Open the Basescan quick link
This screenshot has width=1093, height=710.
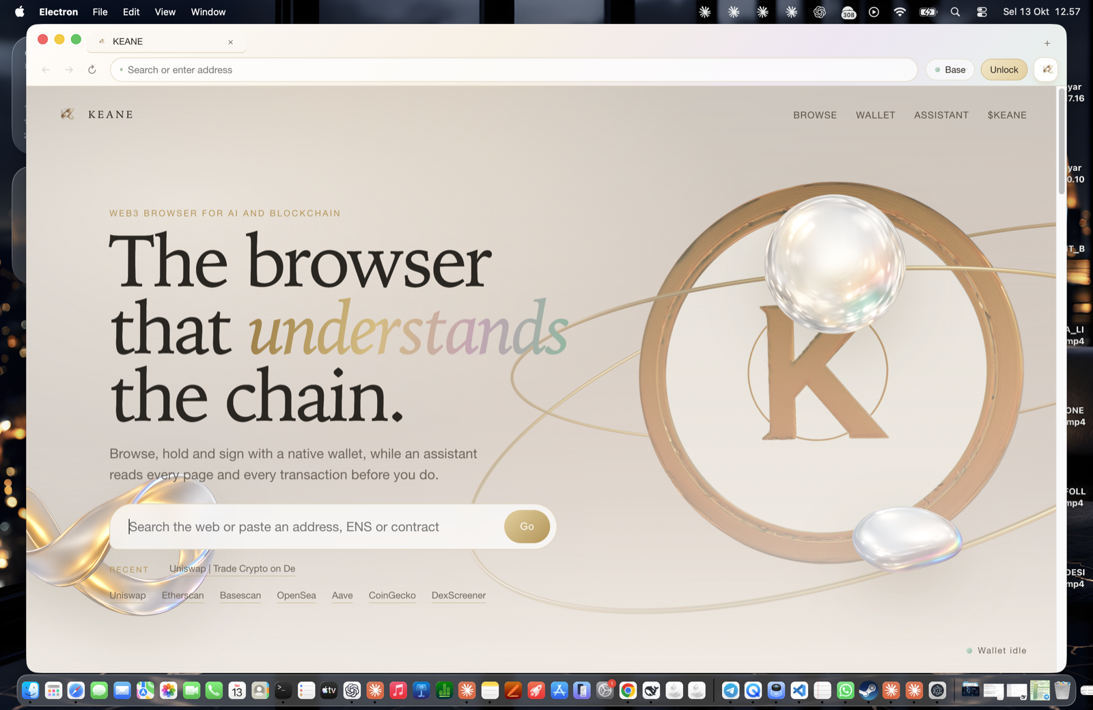[x=240, y=596]
